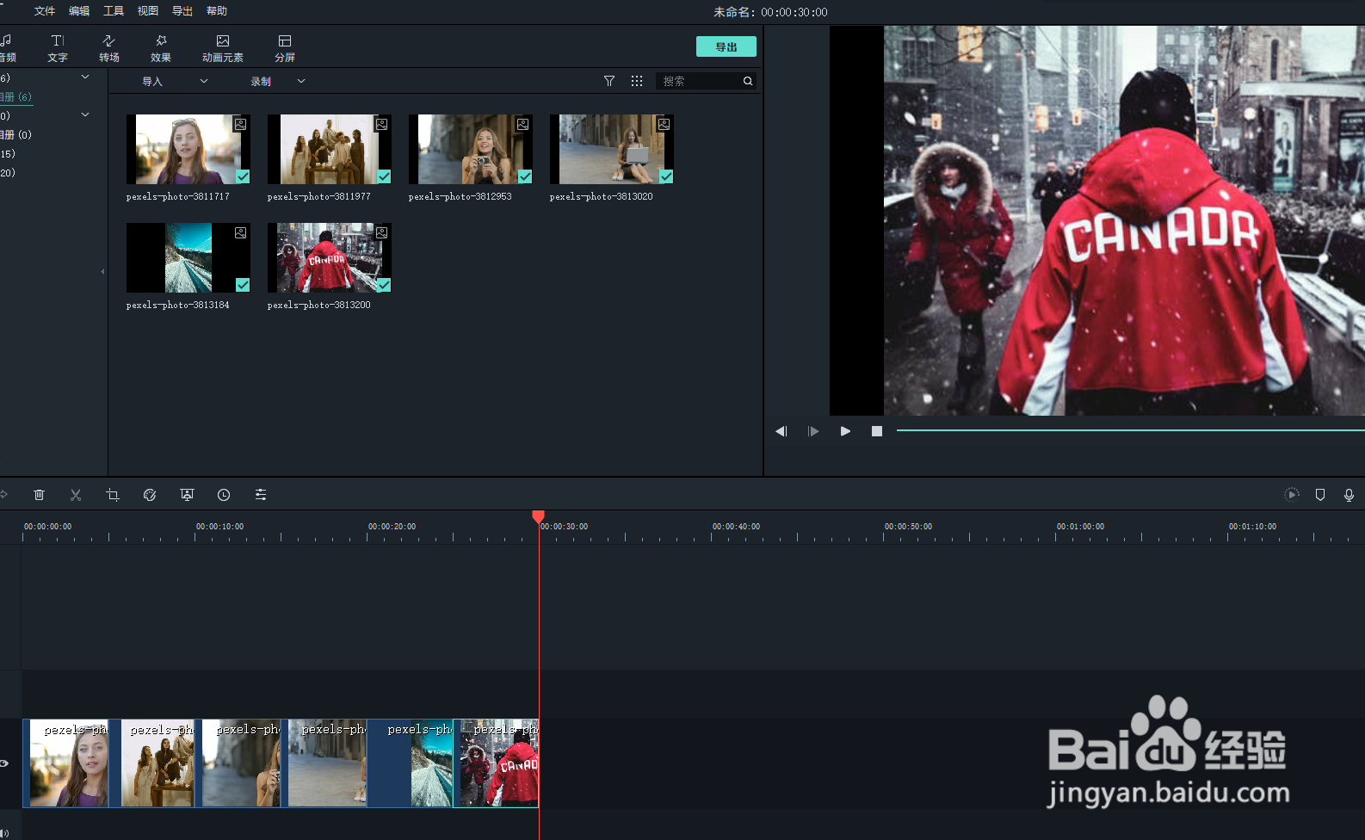Image resolution: width=1365 pixels, height=840 pixels.
Task: Click the 00:00:40:00 mark on timeline ruler
Action: [736, 527]
